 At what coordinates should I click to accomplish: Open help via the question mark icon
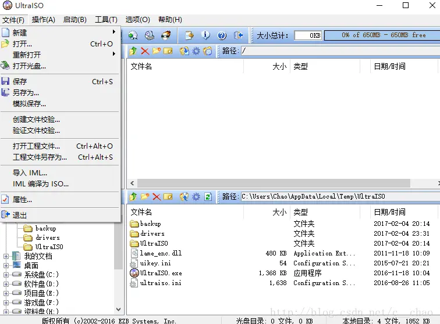222,35
